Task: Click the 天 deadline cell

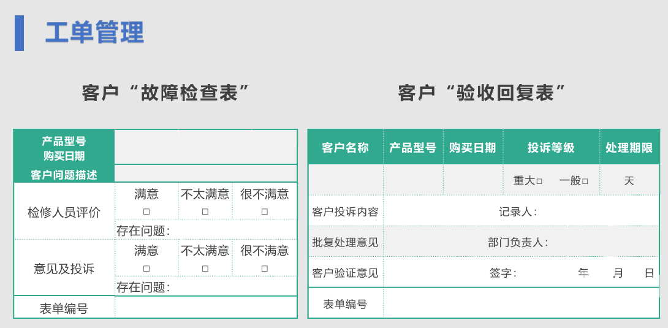Action: click(x=629, y=180)
